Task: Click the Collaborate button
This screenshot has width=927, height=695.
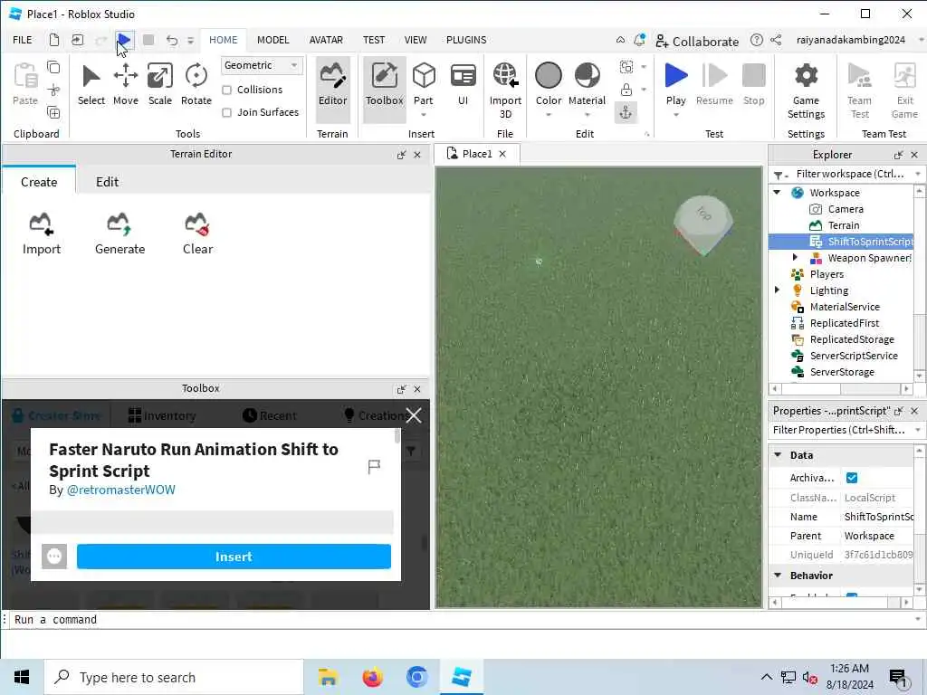Action: click(x=698, y=42)
